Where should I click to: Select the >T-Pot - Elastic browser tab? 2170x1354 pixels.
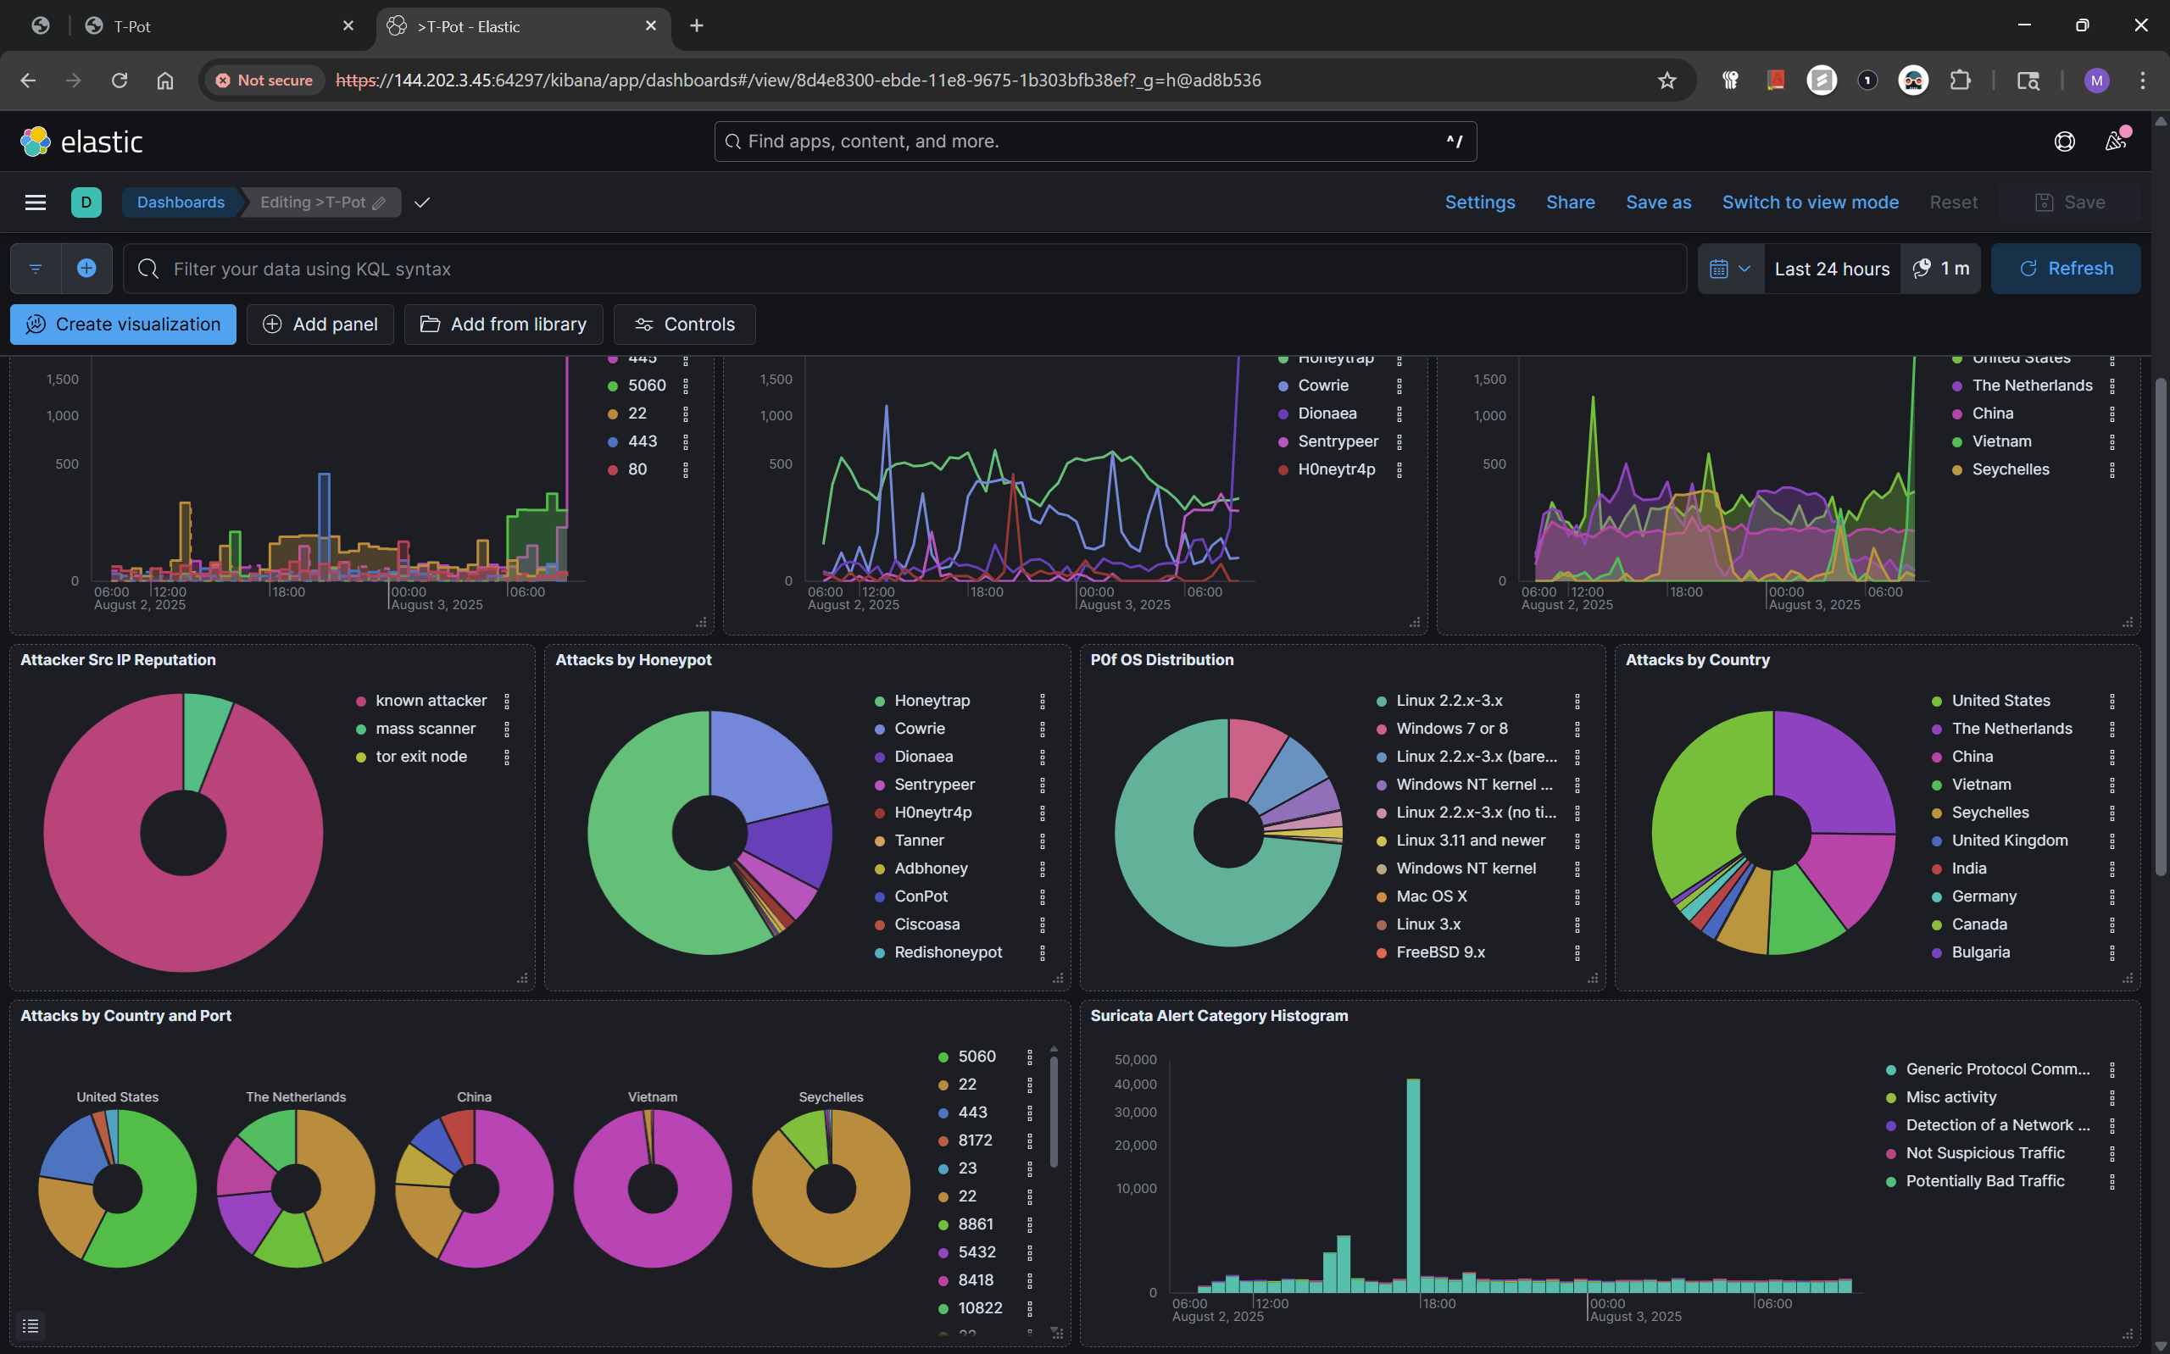coord(523,26)
